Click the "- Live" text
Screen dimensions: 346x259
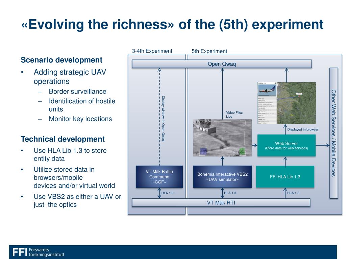coord(228,116)
